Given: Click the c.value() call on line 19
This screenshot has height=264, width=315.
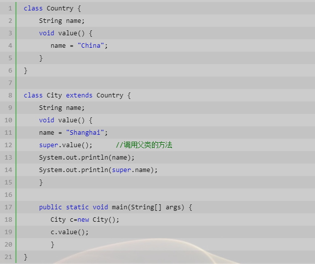Looking at the screenshot, I should (69, 232).
